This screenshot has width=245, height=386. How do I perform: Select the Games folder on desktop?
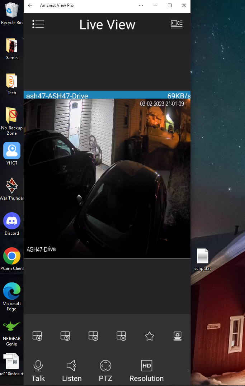pyautogui.click(x=11, y=49)
